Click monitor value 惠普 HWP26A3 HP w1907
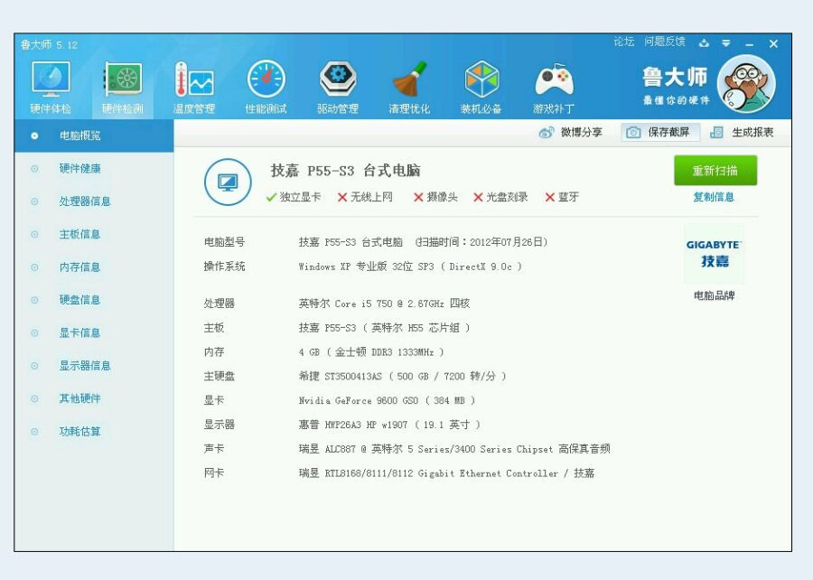 (x=353, y=425)
